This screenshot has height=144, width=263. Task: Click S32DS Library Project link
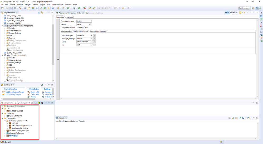click(x=13, y=94)
